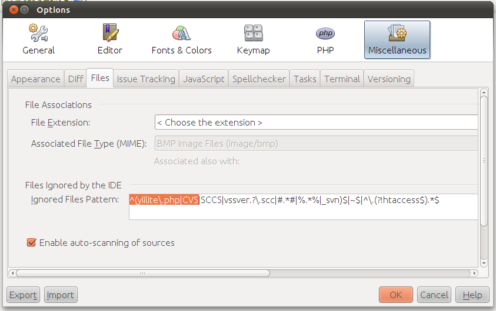Switch to the Appearance tab
Viewport: 496px width, 311px height.
click(36, 79)
